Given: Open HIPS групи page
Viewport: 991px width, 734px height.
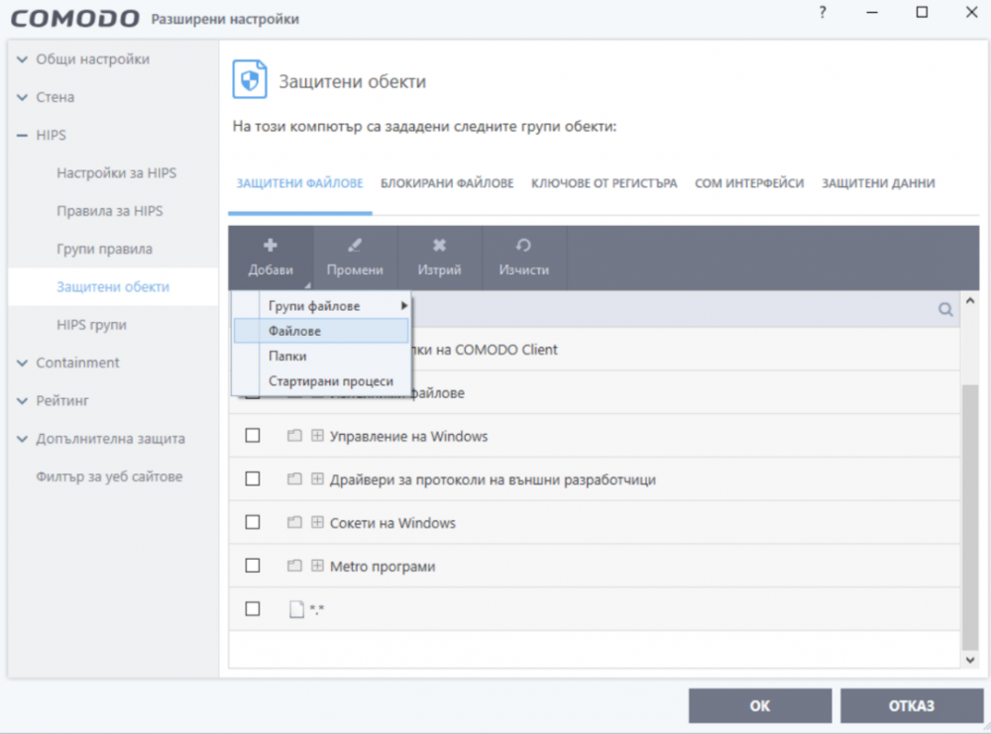Looking at the screenshot, I should pyautogui.click(x=91, y=325).
